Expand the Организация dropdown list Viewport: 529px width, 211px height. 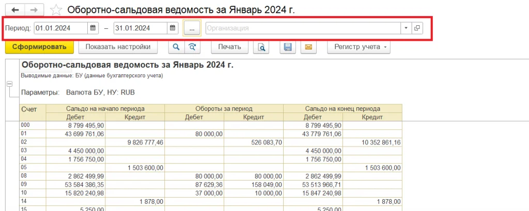pos(406,28)
